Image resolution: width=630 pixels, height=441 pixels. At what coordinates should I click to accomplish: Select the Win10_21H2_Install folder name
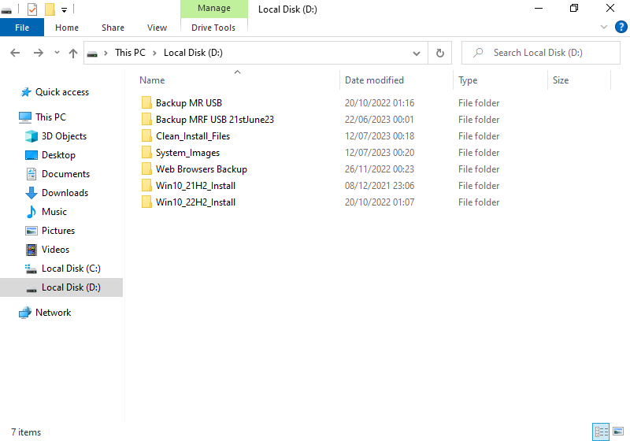tap(195, 185)
